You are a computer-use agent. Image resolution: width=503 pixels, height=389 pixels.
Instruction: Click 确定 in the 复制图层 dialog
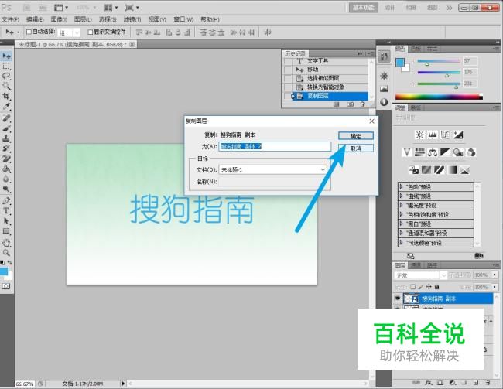[356, 136]
